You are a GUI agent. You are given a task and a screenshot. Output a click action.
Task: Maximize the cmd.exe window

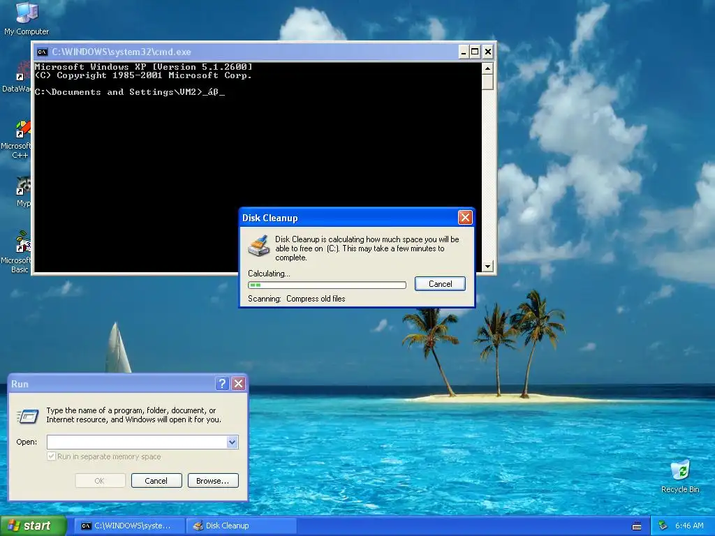click(475, 52)
